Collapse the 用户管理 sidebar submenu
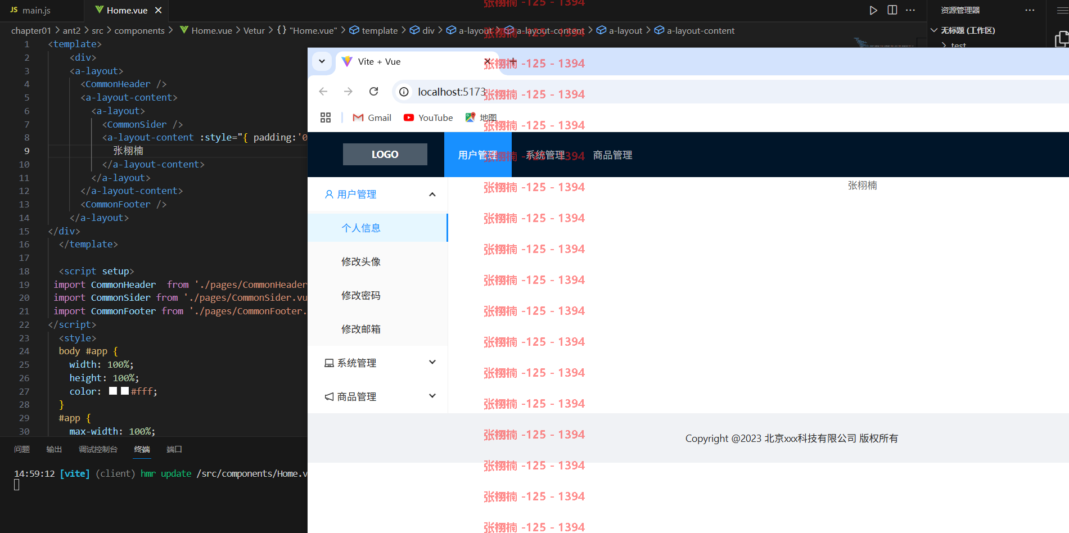 click(432, 194)
